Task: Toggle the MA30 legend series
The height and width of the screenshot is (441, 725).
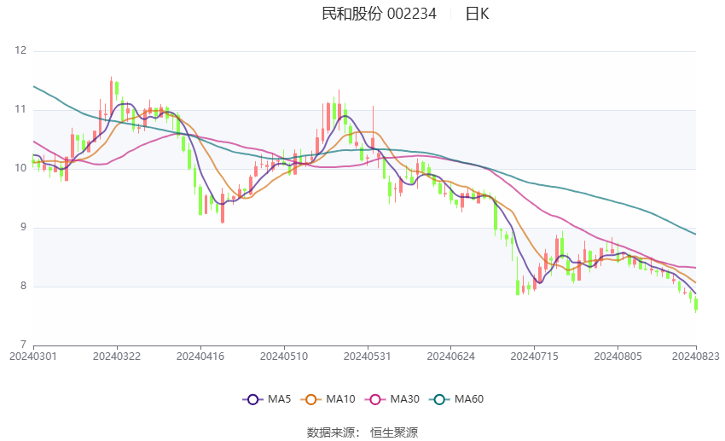Action: (392, 399)
